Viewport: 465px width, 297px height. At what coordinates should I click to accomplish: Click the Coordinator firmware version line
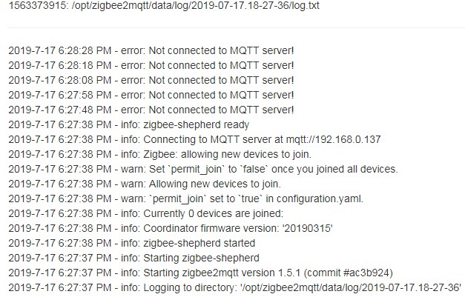(x=171, y=228)
